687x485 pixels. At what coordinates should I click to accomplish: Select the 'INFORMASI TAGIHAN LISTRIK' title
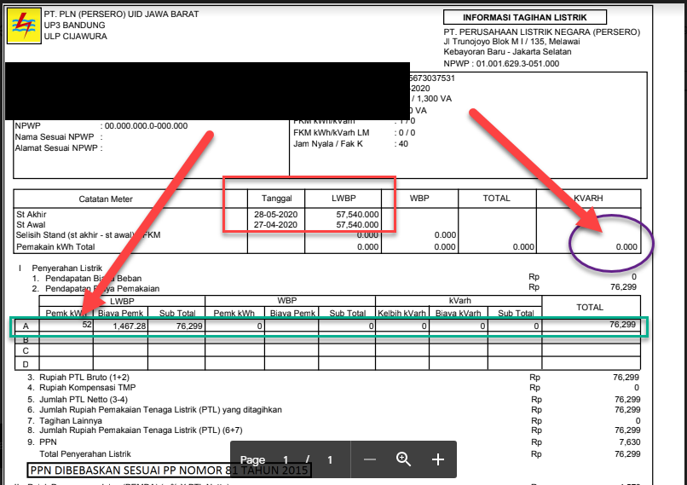pyautogui.click(x=524, y=18)
